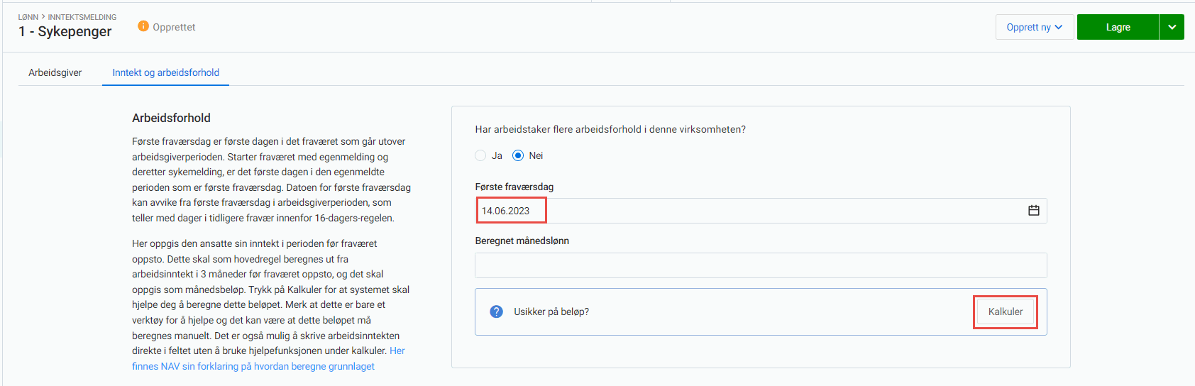The height and width of the screenshot is (386, 1195).
Task: Click the orange info icon beside Opprettet
Action: 143,26
